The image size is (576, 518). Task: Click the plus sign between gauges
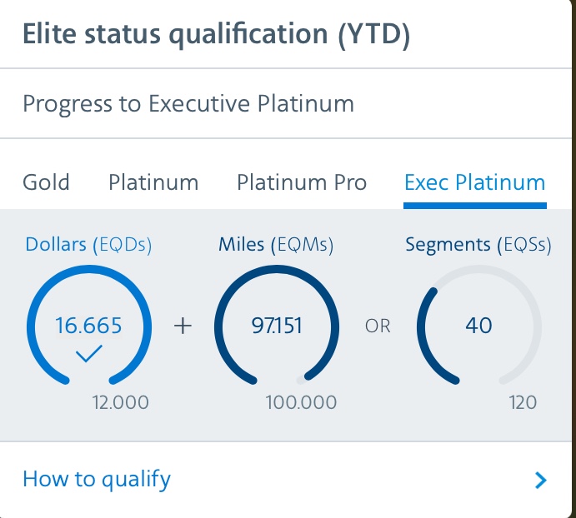[x=183, y=326]
